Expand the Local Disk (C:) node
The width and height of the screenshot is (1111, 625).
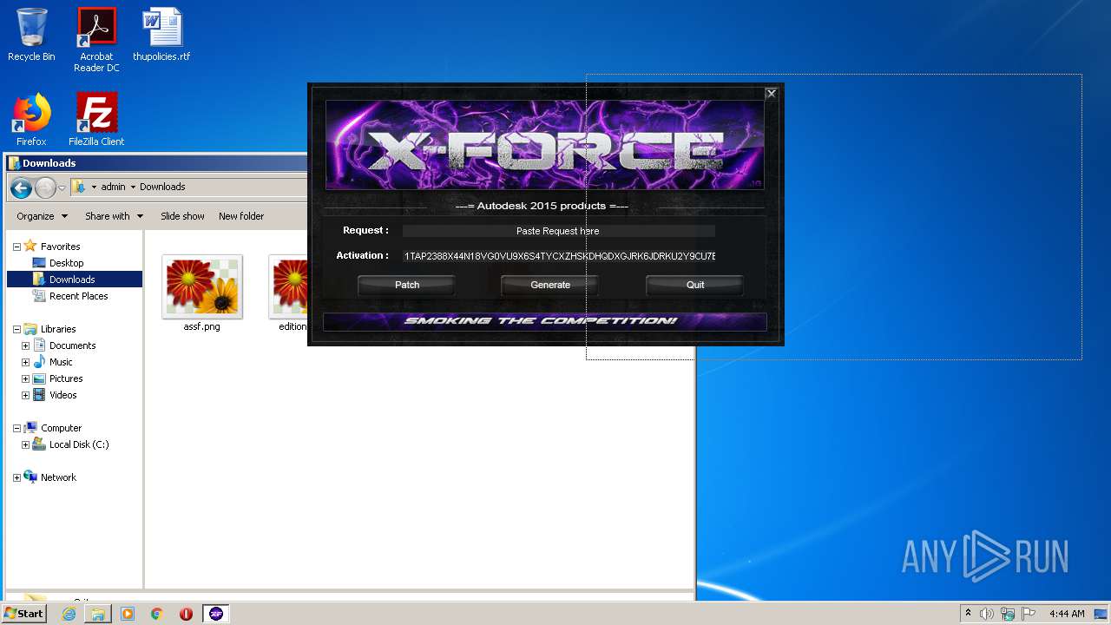click(25, 444)
